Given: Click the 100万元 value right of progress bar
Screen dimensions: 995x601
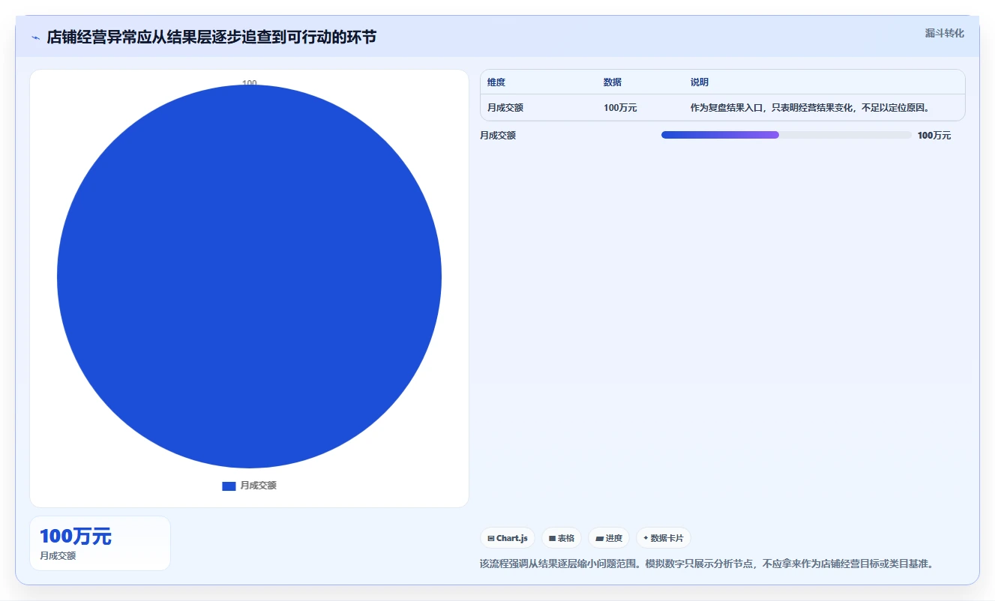Looking at the screenshot, I should [934, 136].
